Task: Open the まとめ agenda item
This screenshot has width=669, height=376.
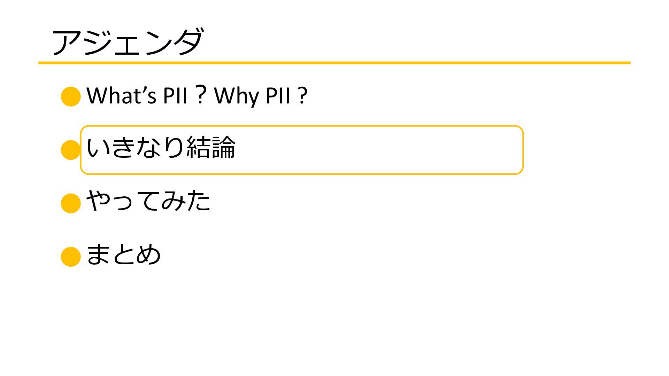Action: coord(123,254)
